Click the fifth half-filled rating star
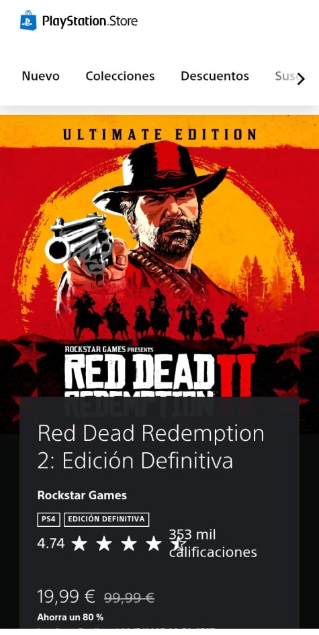 click(x=178, y=544)
